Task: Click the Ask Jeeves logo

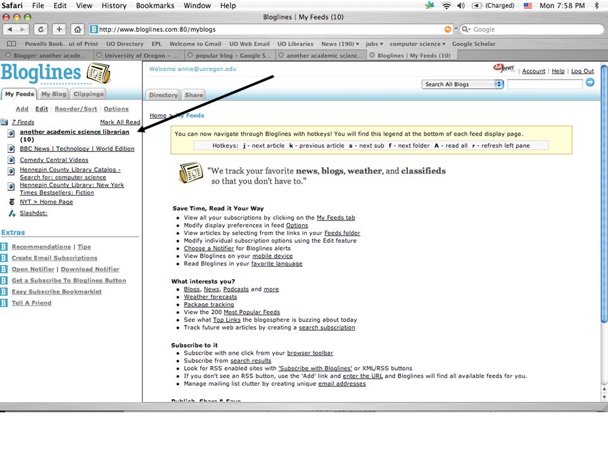Action: coord(504,68)
